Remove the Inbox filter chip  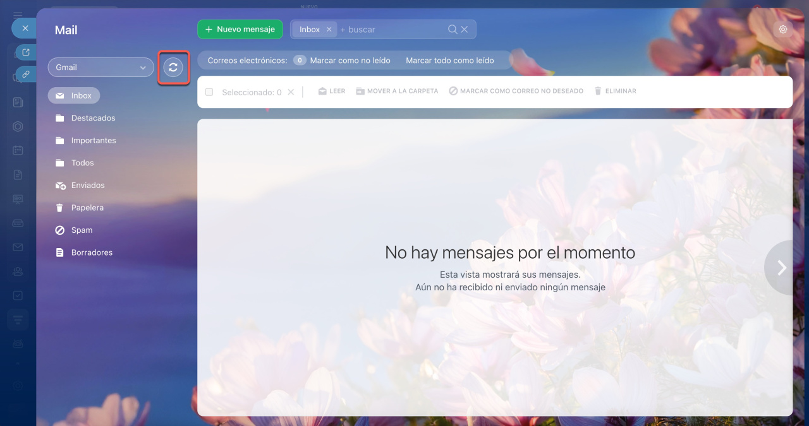pyautogui.click(x=329, y=30)
